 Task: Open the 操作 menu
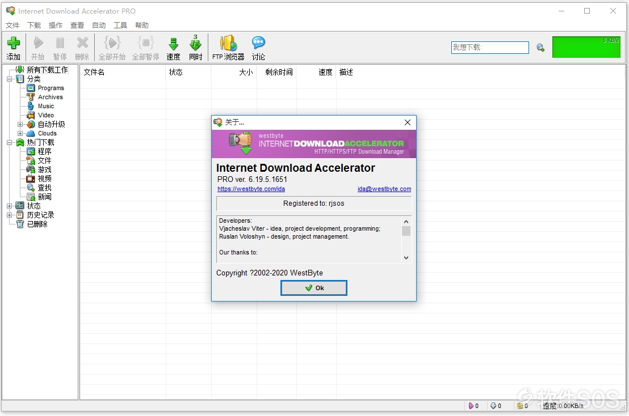coord(56,26)
